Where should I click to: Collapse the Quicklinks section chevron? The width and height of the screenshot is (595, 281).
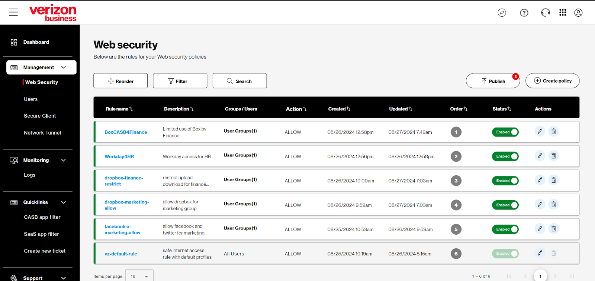[x=64, y=202]
